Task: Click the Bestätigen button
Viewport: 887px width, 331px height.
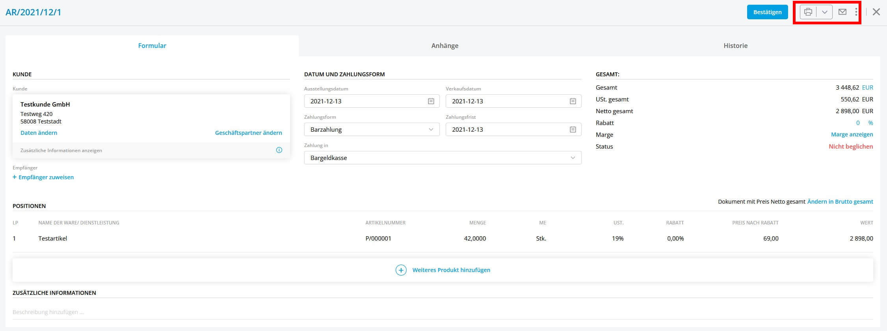Action: (767, 12)
